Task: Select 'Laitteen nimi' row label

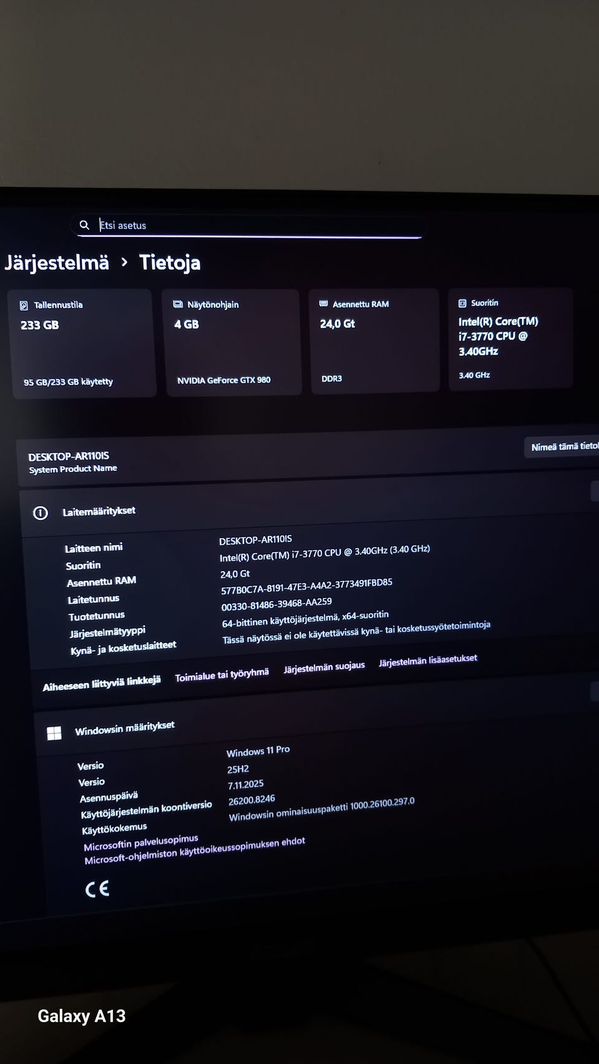Action: (x=94, y=548)
